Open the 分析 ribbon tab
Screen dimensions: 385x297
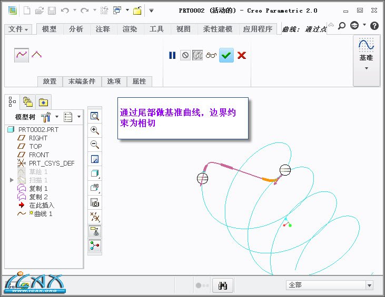click(76, 29)
